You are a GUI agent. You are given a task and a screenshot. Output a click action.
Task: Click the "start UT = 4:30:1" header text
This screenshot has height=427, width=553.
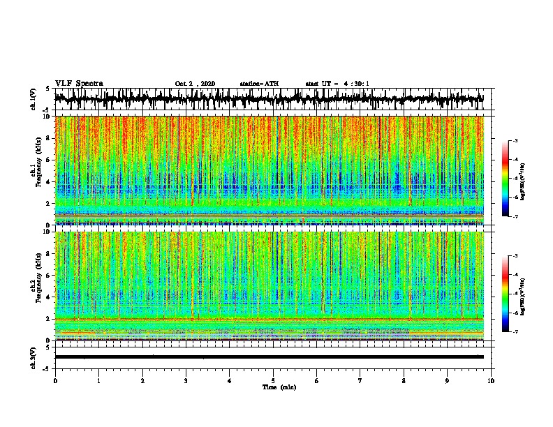(337, 84)
